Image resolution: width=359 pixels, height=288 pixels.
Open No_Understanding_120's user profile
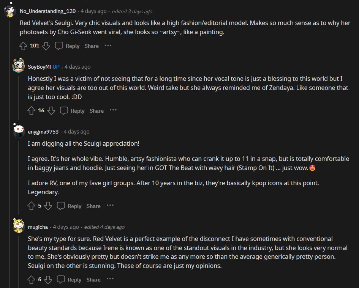click(x=48, y=11)
